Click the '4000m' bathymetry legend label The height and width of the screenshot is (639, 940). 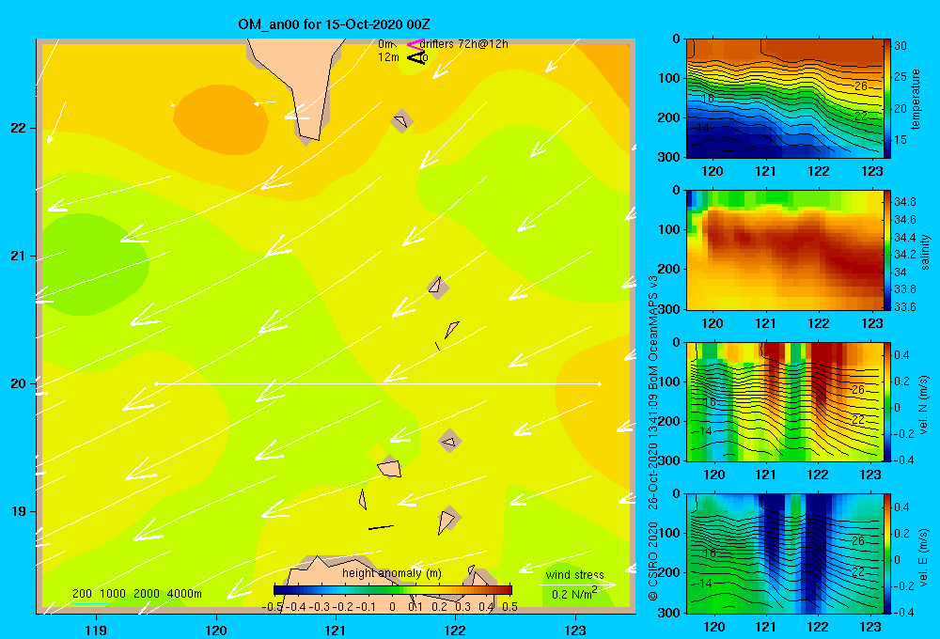[184, 594]
